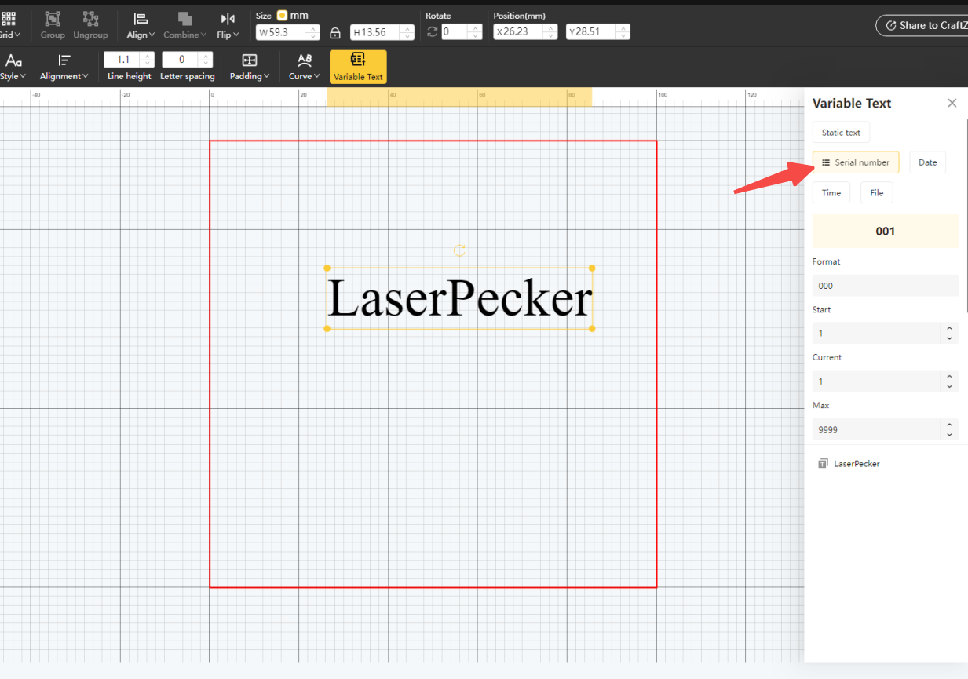Toggle the aspect ratio lock padlock
Viewport: 968px width, 679px height.
[334, 31]
